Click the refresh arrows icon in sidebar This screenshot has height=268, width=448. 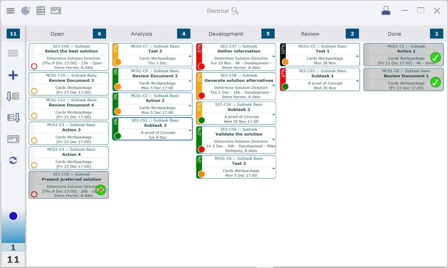[13, 161]
